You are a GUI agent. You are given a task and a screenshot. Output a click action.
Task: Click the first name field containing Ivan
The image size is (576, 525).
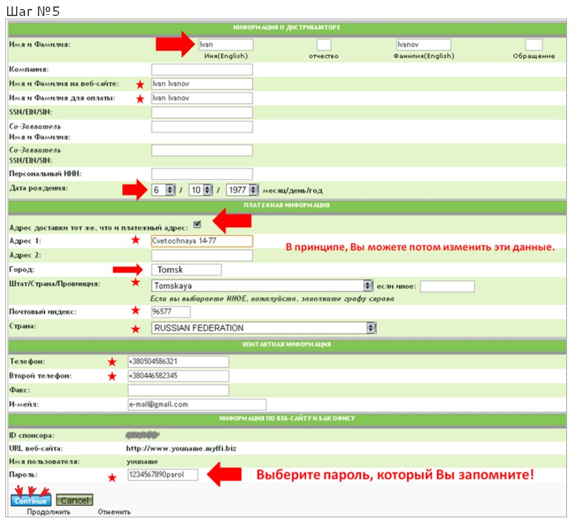pos(226,45)
